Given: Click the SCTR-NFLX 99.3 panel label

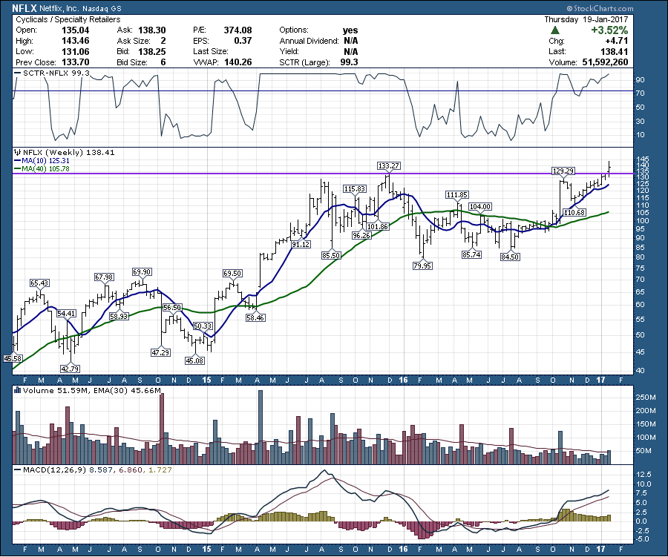Looking at the screenshot, I should tap(56, 73).
